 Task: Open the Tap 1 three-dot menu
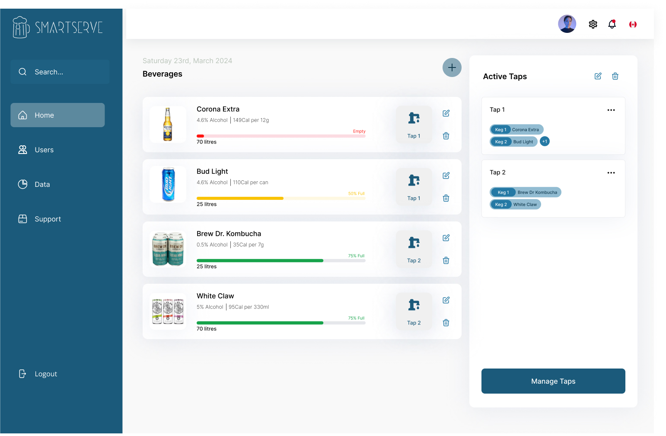coord(611,110)
